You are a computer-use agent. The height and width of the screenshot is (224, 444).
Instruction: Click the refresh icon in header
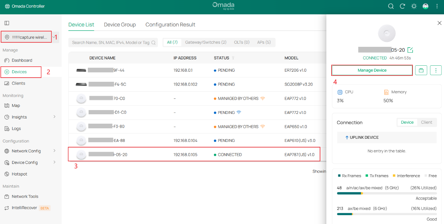tap(402, 6)
